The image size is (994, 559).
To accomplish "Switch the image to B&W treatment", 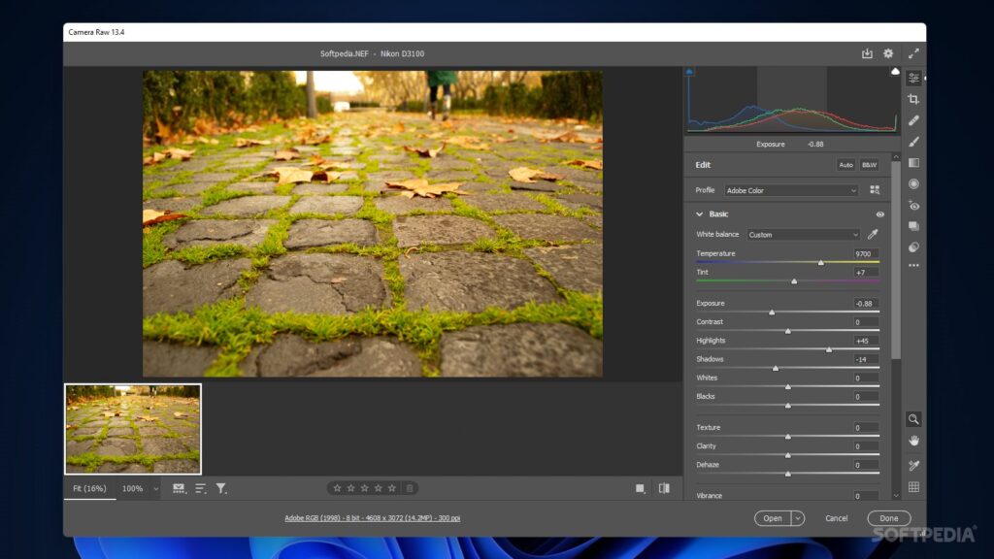I will pyautogui.click(x=868, y=165).
